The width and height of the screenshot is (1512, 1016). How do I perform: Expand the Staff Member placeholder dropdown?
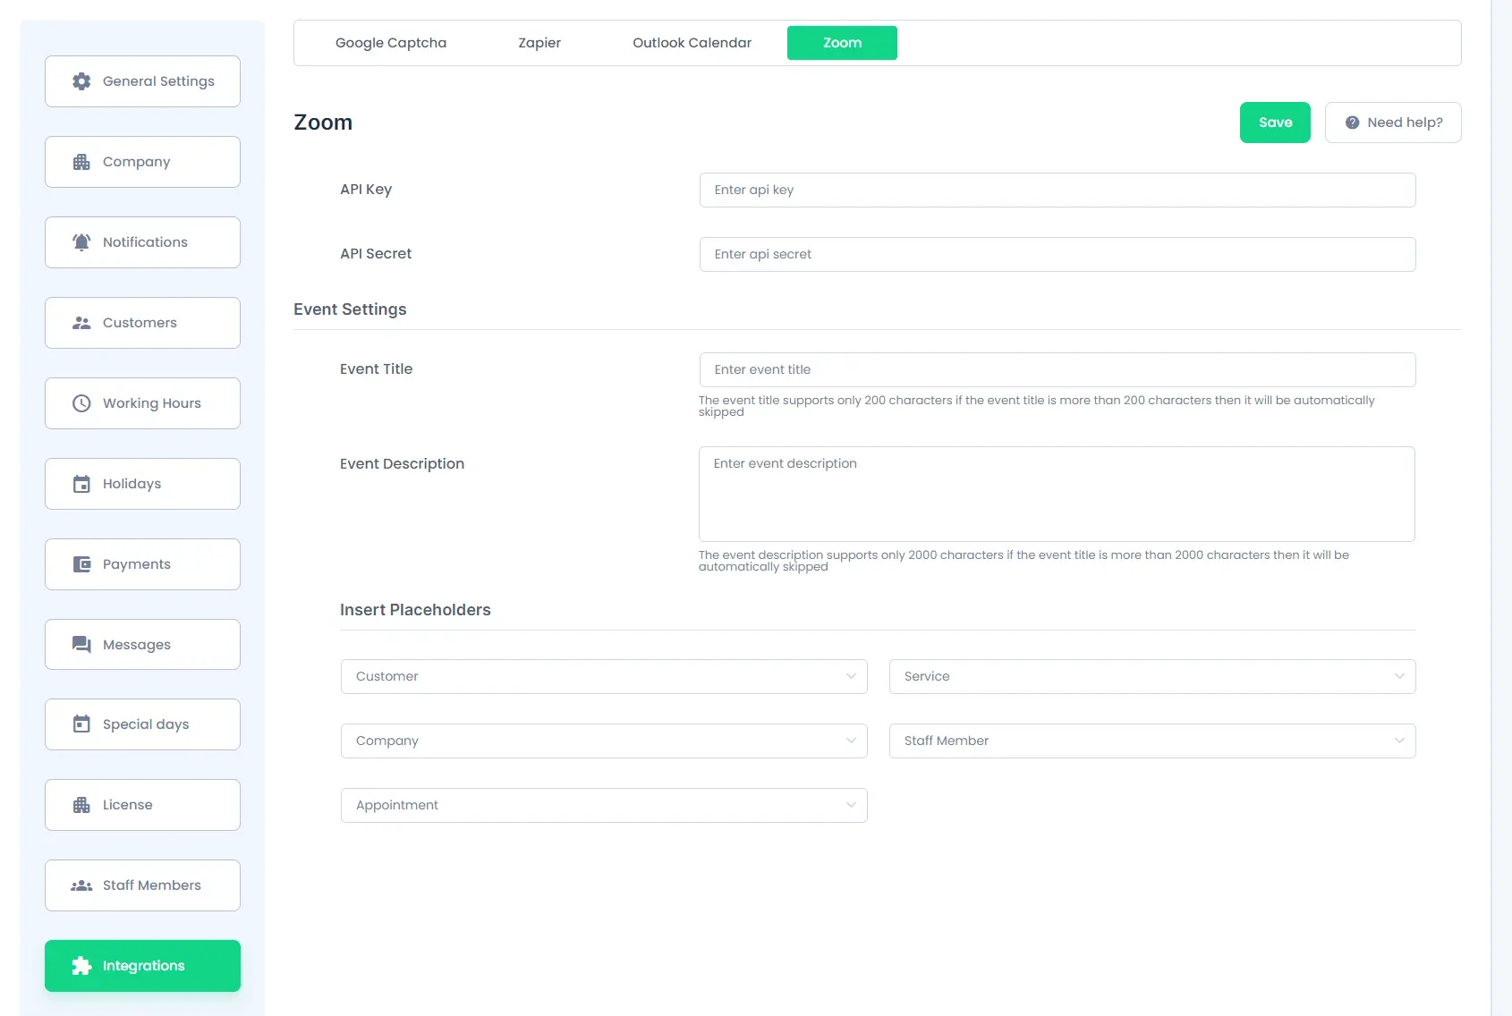1151,741
